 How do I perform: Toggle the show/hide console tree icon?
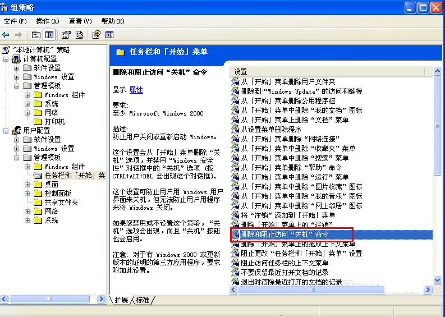49,35
